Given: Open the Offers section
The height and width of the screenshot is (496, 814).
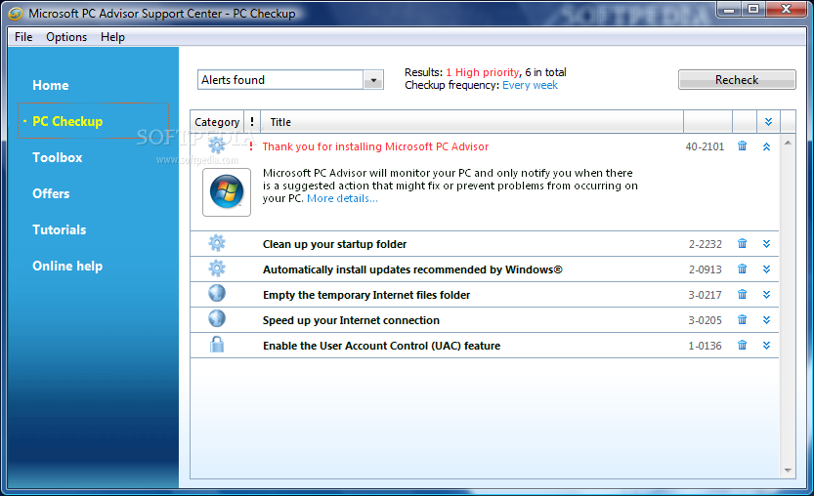Looking at the screenshot, I should coord(51,193).
